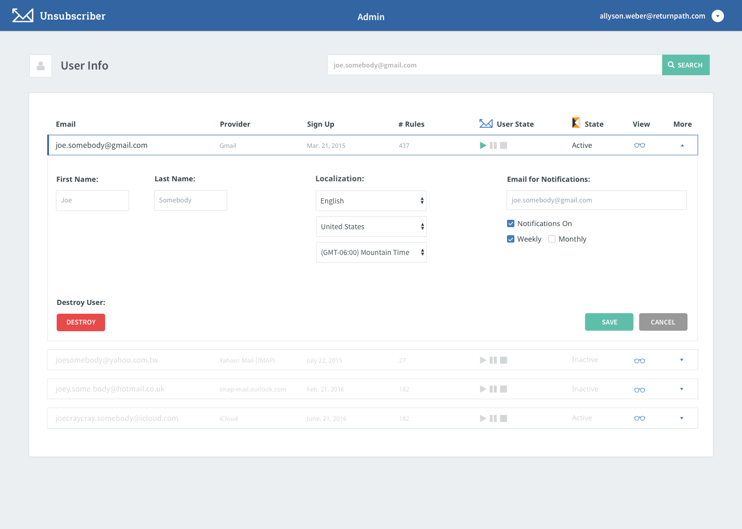
Task: Open the account dropdown next to allyson.weber@returnpath.com
Action: coord(717,16)
